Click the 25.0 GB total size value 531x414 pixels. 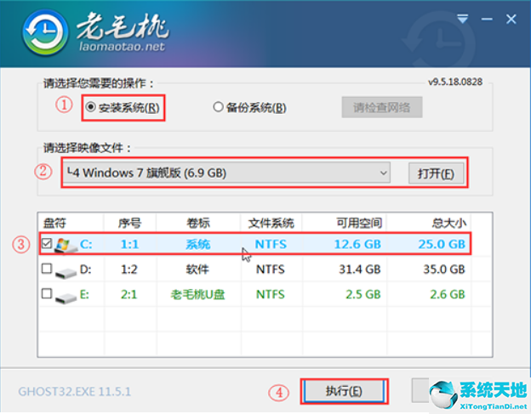click(x=442, y=244)
